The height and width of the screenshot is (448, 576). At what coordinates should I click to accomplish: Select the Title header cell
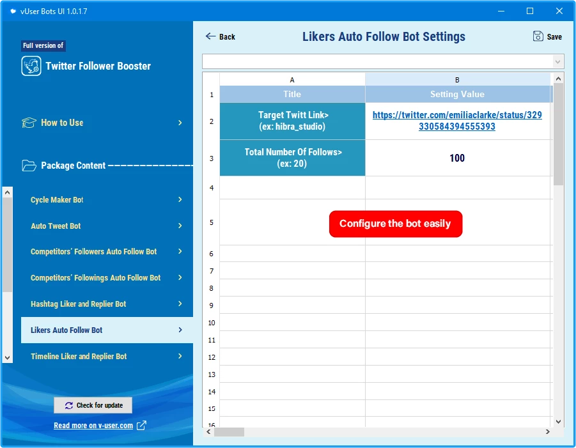(x=292, y=95)
